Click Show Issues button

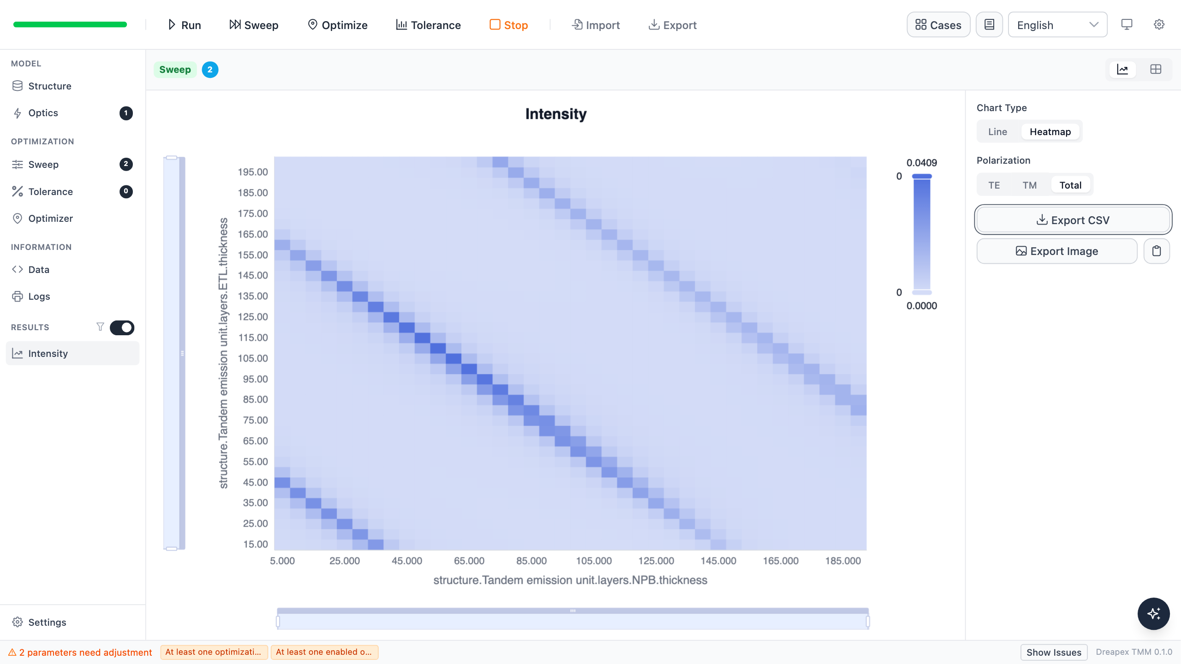pos(1054,652)
